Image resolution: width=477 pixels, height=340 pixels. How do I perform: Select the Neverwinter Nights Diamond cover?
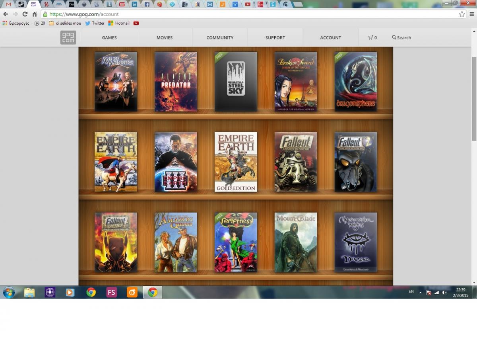point(356,242)
